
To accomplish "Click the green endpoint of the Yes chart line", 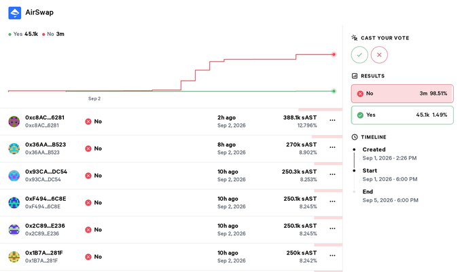I will coord(334,91).
